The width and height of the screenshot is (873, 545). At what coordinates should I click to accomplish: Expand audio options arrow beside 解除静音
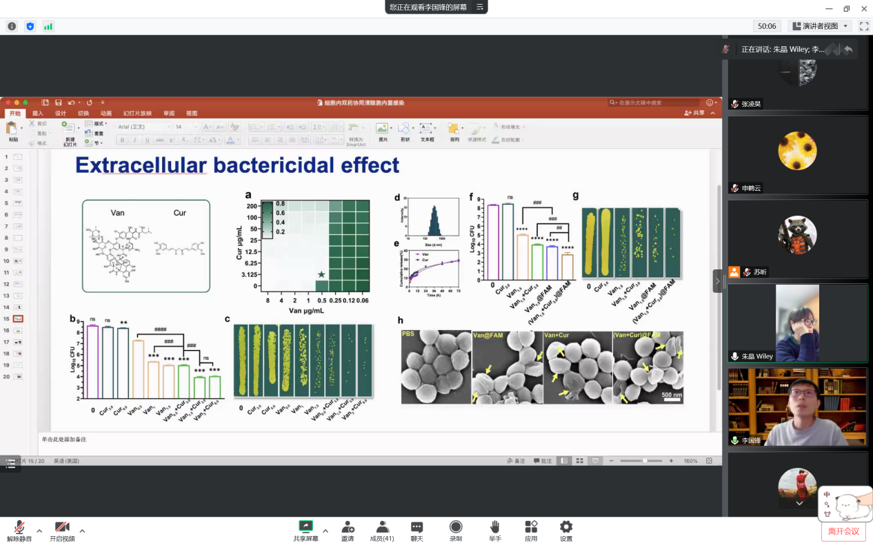pyautogui.click(x=39, y=531)
